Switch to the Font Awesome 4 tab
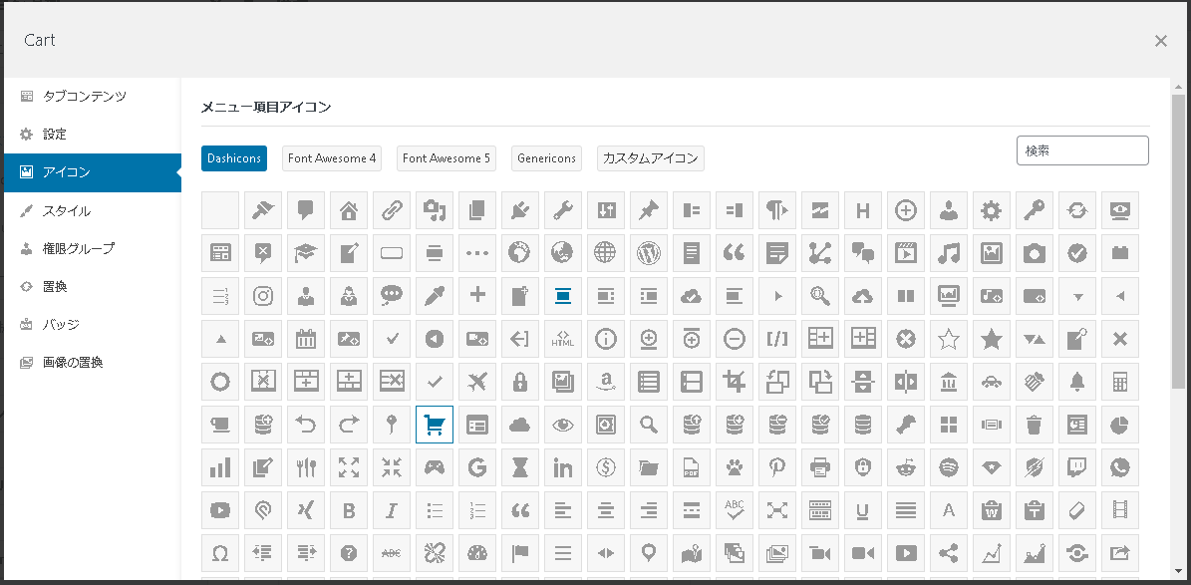 pyautogui.click(x=332, y=158)
